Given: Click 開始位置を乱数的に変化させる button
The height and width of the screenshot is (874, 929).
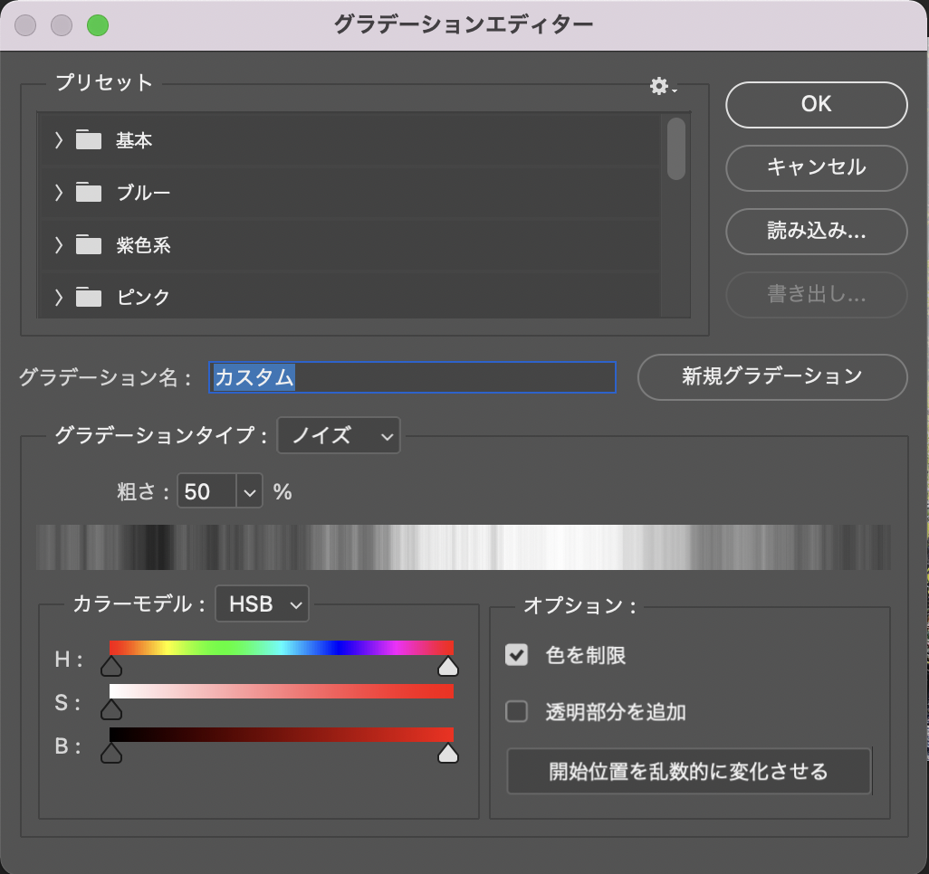Looking at the screenshot, I should pyautogui.click(x=688, y=772).
